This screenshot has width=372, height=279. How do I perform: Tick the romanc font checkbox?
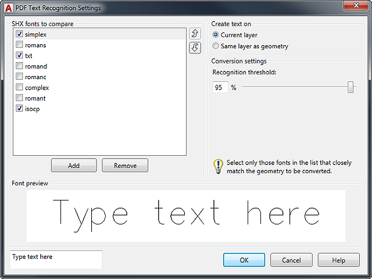[x=19, y=76]
